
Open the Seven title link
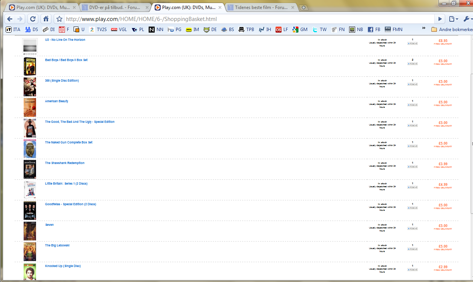(49, 225)
